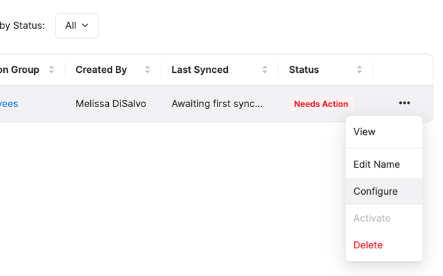Click the sort arrows in the Group column
443x276 pixels.
[x=52, y=70]
